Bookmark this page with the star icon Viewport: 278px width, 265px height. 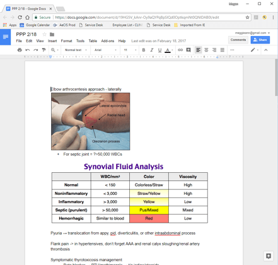point(247,18)
